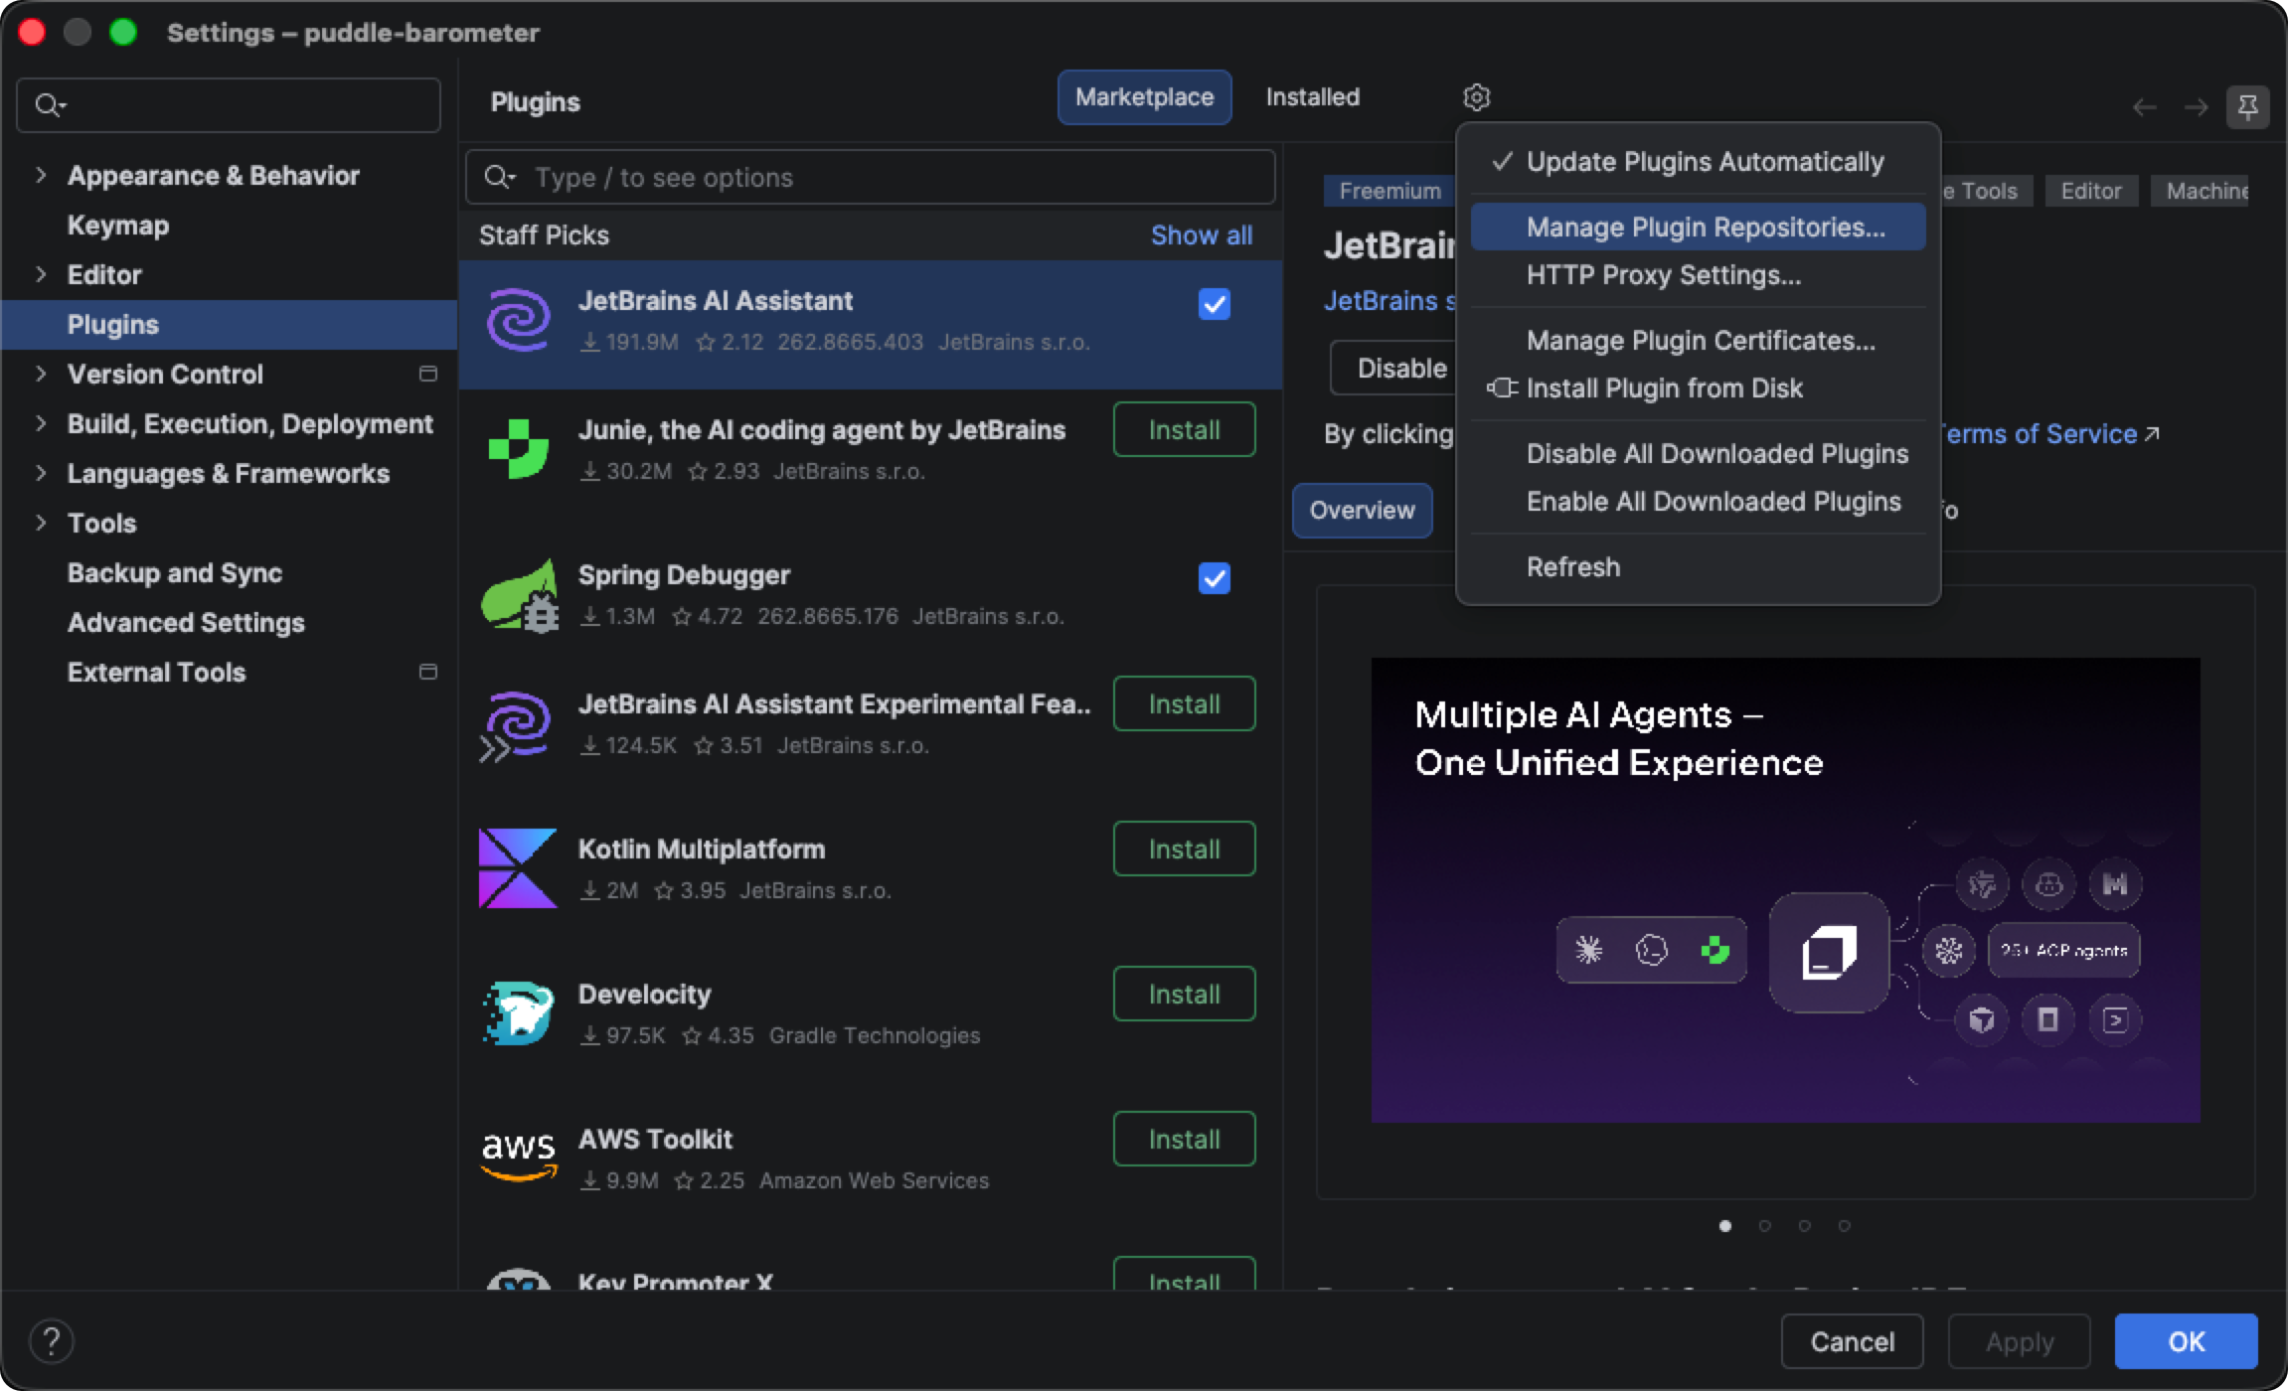Viewport: 2288px width, 1391px height.
Task: Install the Develocity plugin
Action: 1184,994
